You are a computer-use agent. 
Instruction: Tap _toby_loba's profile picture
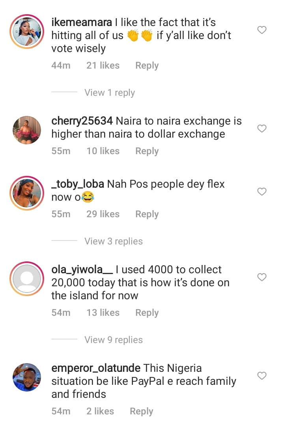tap(27, 193)
